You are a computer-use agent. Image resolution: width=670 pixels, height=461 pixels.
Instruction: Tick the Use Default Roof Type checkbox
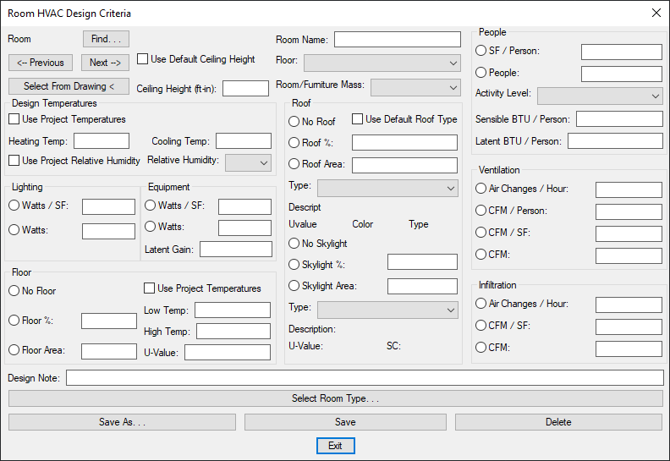357,119
